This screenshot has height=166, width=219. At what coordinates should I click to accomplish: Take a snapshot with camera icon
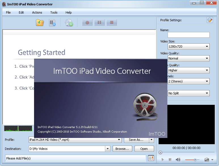(x=207, y=159)
